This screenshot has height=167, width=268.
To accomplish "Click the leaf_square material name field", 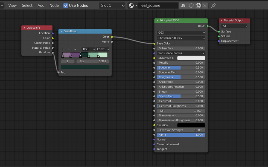I will pos(158,6).
